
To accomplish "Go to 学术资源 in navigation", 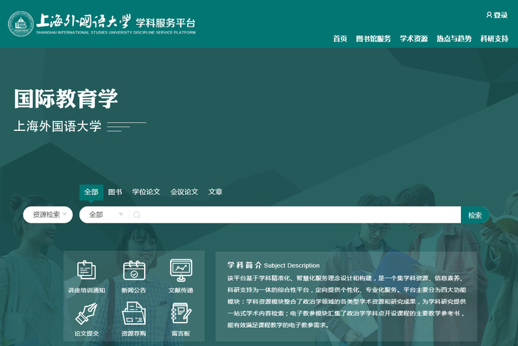I will pos(413,39).
